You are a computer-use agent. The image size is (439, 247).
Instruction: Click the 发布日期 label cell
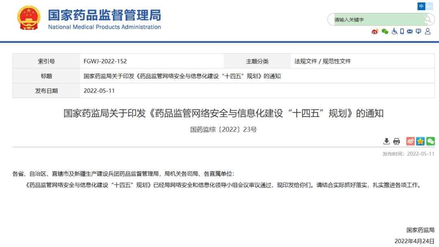click(x=46, y=91)
